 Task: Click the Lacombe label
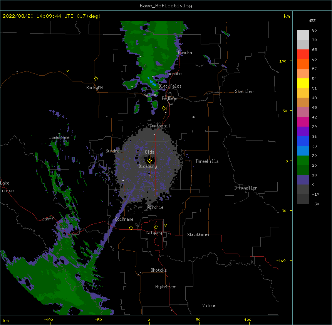(x=173, y=74)
